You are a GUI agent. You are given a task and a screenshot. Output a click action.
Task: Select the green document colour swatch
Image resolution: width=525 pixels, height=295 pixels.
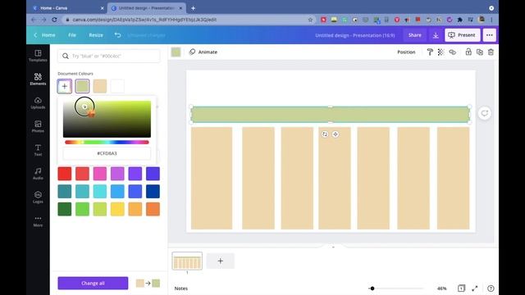click(82, 86)
